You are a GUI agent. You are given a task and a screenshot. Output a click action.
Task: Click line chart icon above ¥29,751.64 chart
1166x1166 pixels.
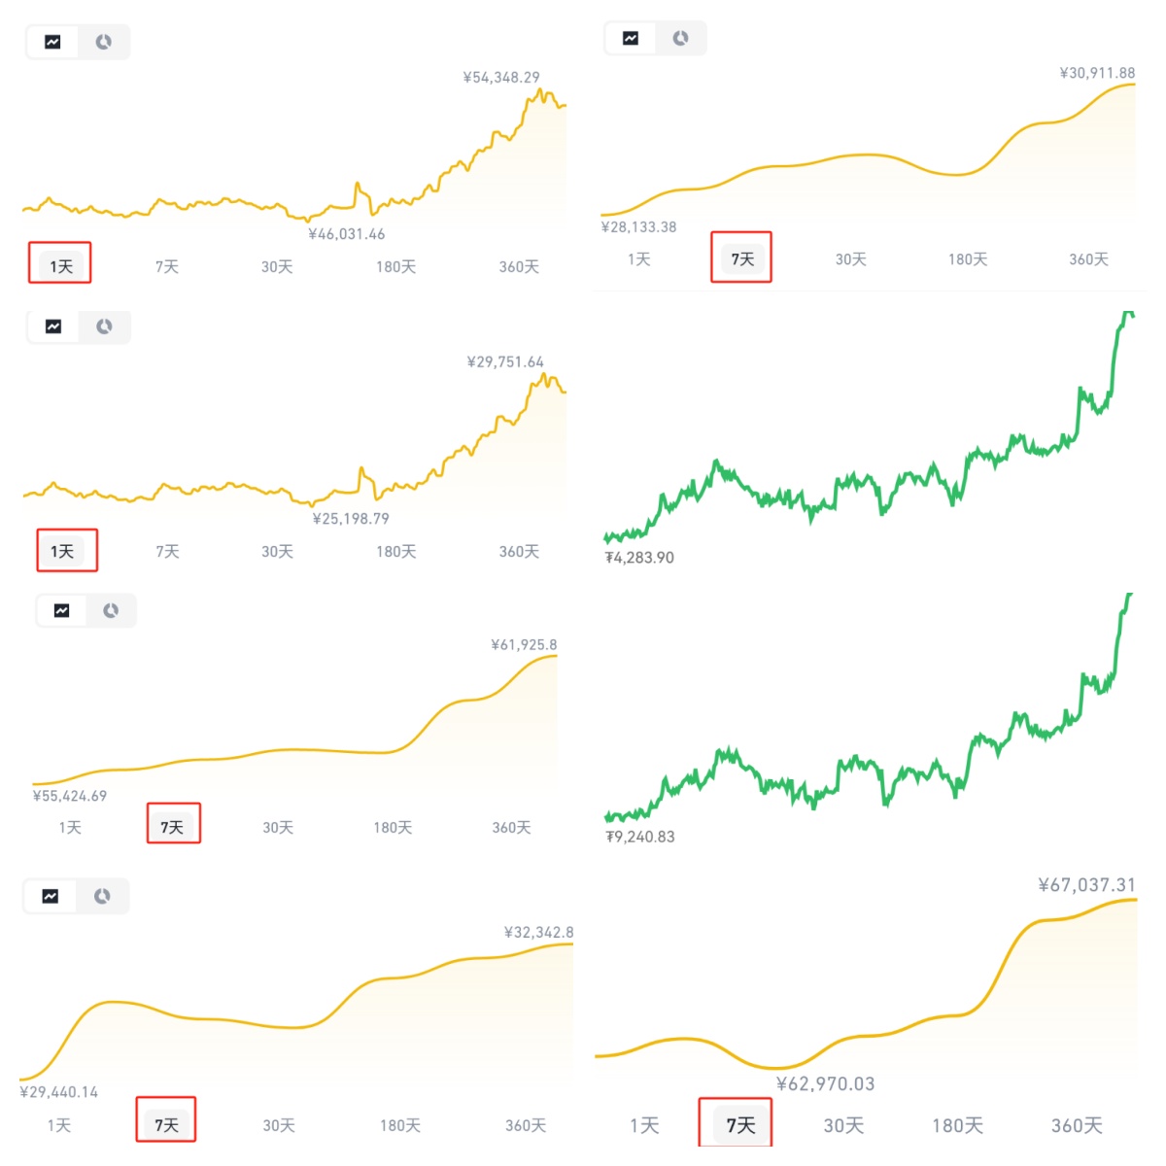point(53,326)
